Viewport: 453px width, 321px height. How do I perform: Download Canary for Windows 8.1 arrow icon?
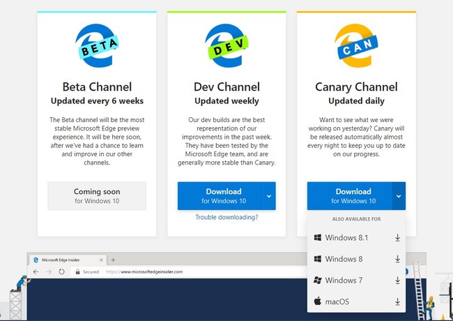click(397, 237)
